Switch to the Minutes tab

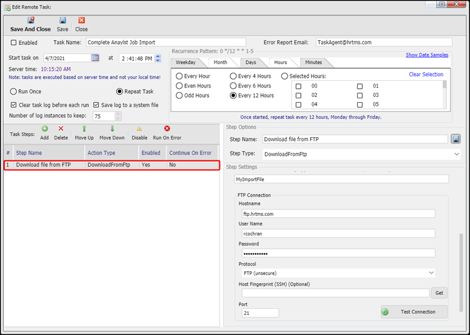pyautogui.click(x=313, y=62)
